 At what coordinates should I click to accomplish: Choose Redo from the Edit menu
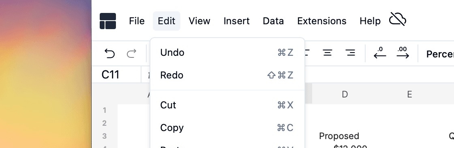coord(227,75)
